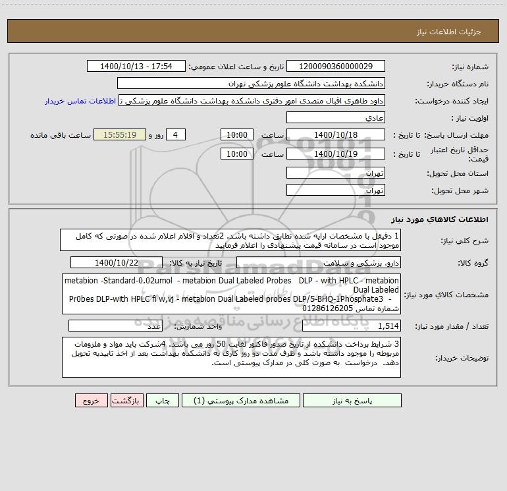Click the price validity time 10:00 field
The height and width of the screenshot is (491, 507).
[x=236, y=154]
